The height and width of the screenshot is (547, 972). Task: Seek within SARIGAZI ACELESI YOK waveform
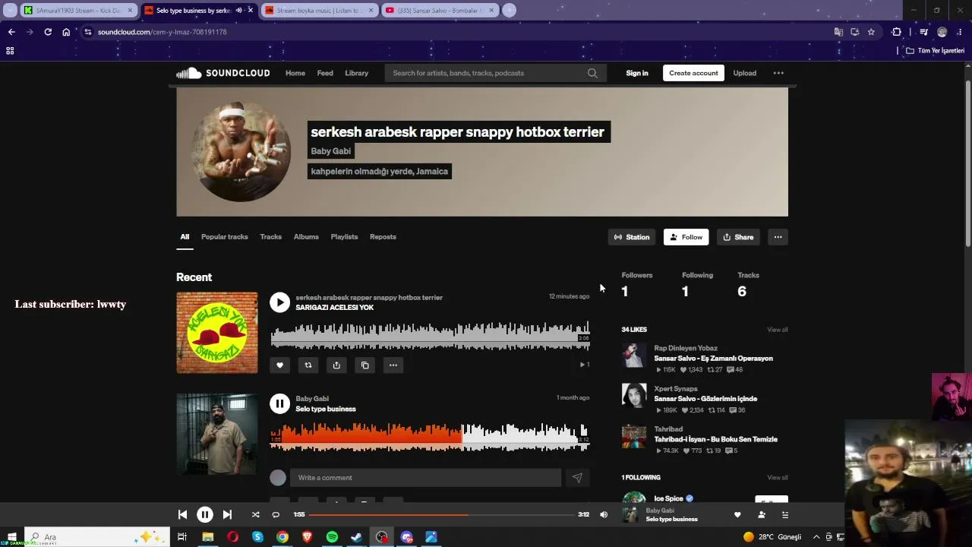(x=430, y=336)
